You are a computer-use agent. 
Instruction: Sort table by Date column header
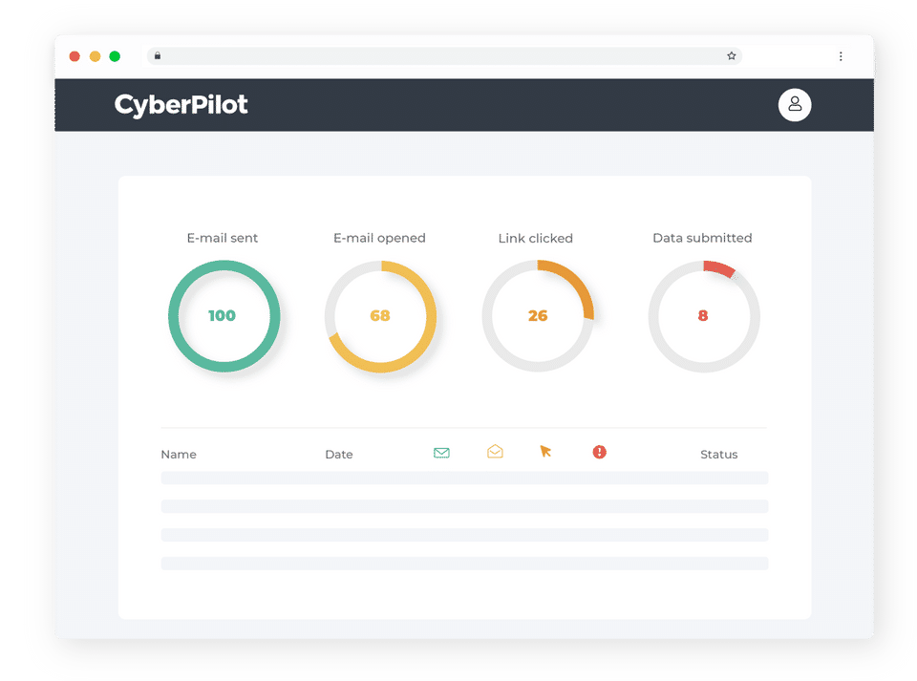point(338,455)
